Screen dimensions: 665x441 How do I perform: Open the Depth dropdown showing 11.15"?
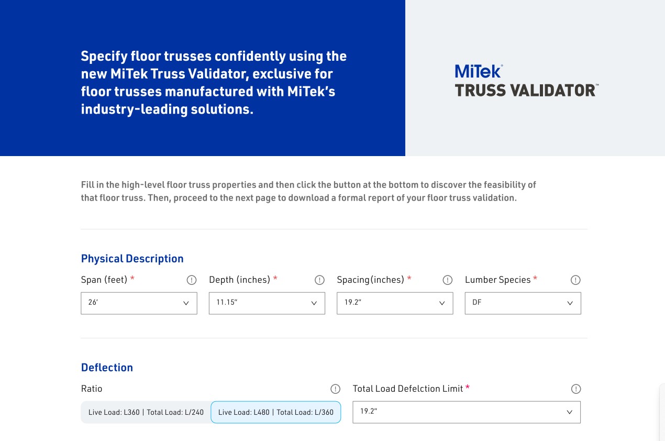(x=267, y=303)
